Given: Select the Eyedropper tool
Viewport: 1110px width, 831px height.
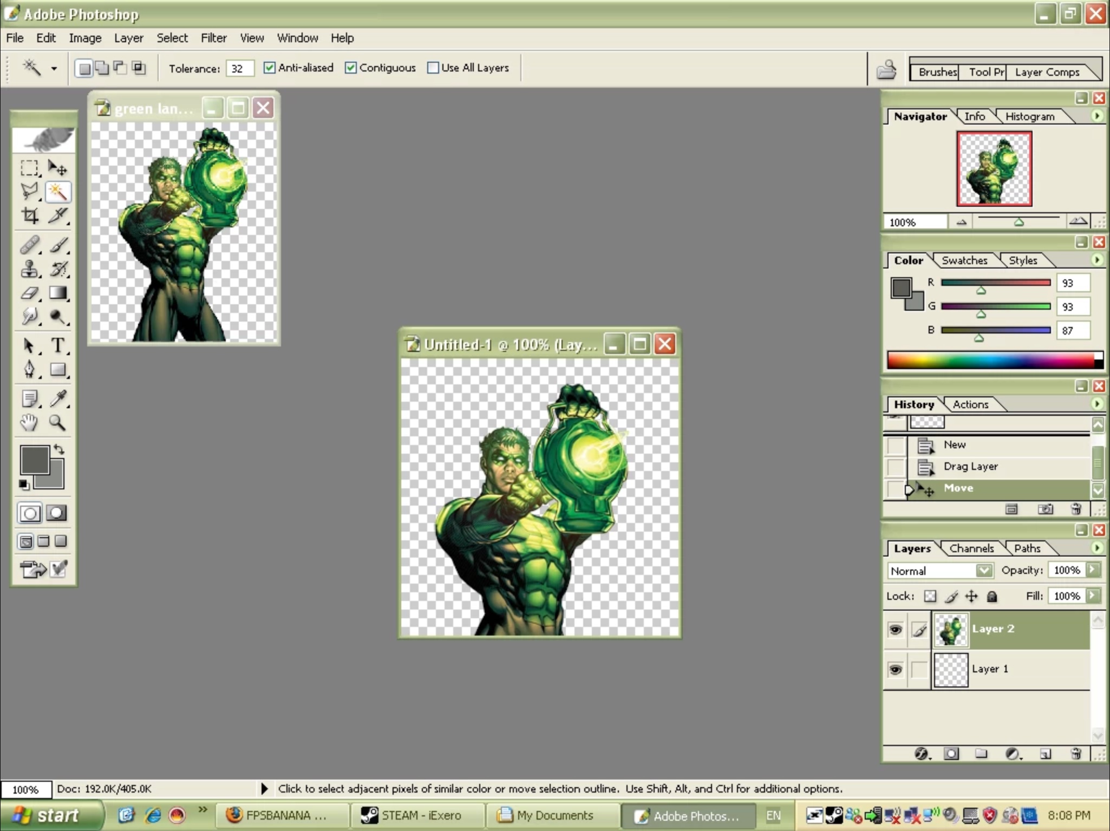Looking at the screenshot, I should tap(58, 398).
